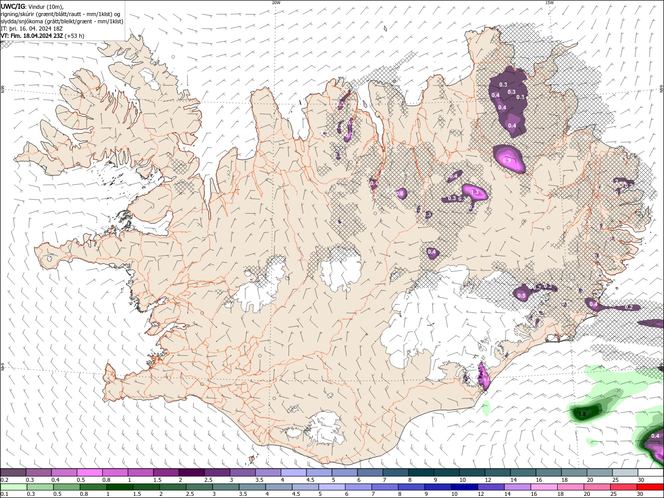Click the darkest green swatch in the rain legend
664x498 pixels.
click(x=120, y=487)
